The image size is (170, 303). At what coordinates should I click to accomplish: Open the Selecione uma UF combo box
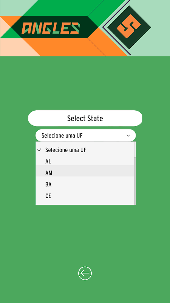(86, 136)
